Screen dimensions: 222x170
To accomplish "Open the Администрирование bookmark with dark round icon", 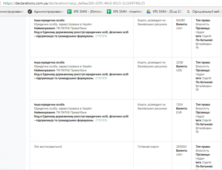I will [46, 12].
